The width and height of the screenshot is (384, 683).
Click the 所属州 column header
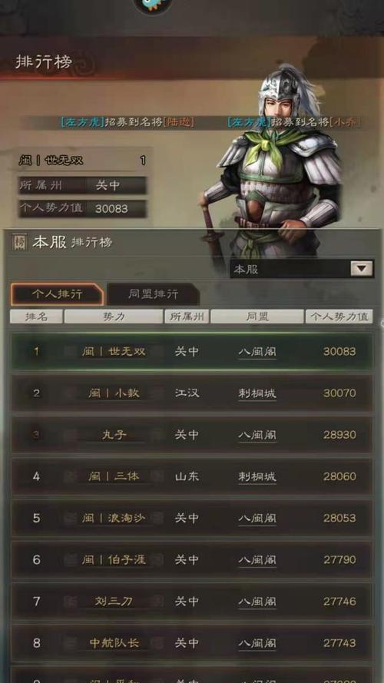pos(187,317)
